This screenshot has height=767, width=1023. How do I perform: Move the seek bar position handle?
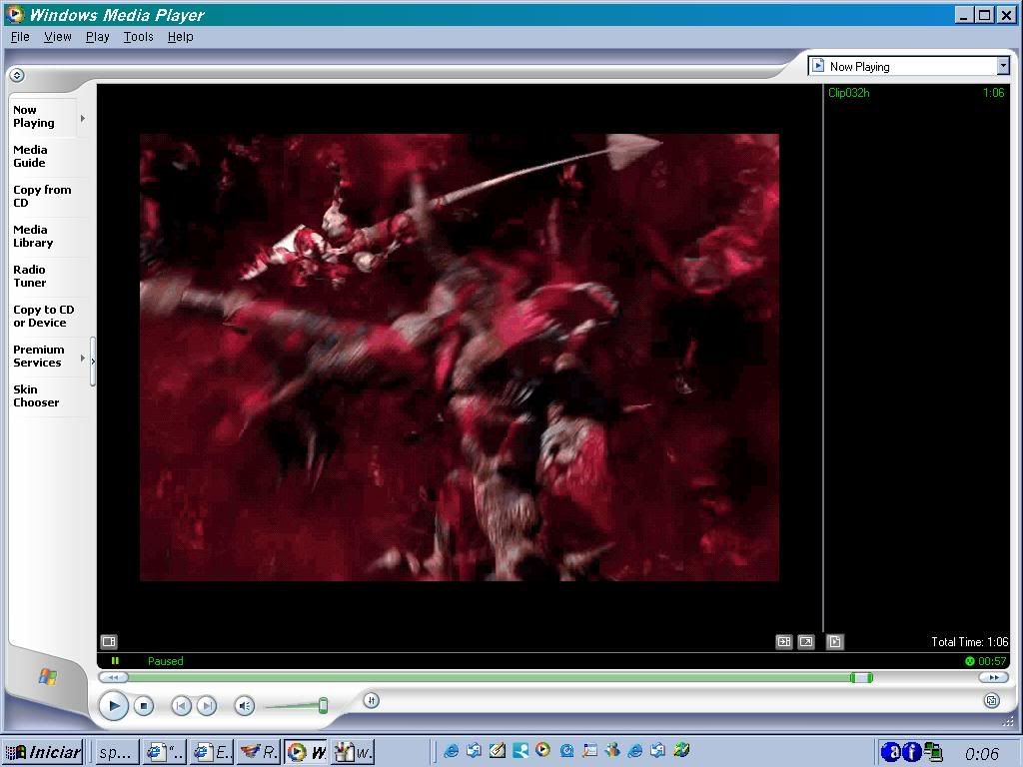861,678
